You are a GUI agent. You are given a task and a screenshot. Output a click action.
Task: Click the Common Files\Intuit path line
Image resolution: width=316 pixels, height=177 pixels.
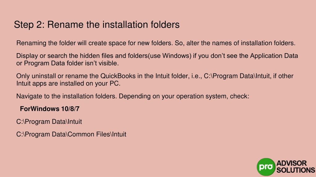click(71, 134)
